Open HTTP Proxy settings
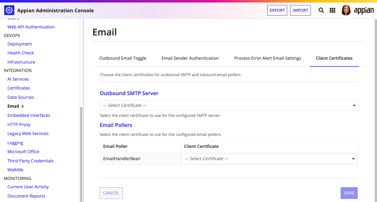The height and width of the screenshot is (202, 377). tap(19, 124)
